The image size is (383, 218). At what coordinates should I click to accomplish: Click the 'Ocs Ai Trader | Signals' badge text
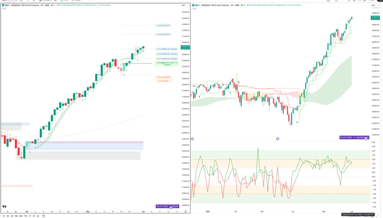coord(167,206)
